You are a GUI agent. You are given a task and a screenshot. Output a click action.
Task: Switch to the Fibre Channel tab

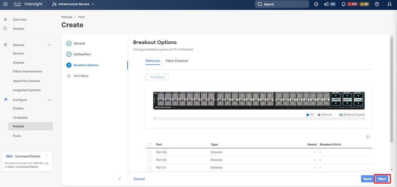tap(177, 61)
